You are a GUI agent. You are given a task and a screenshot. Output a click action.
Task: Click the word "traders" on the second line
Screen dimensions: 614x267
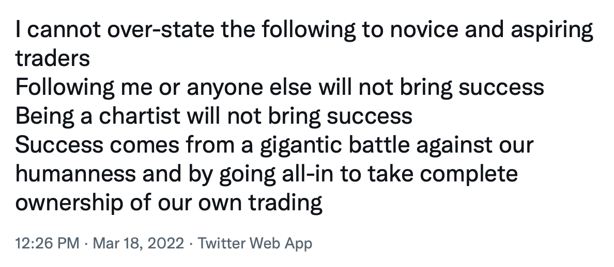(53, 58)
